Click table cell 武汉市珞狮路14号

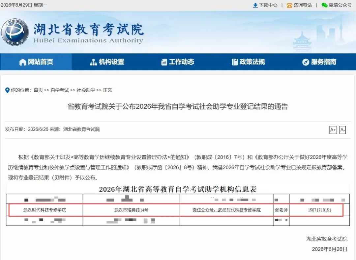point(131,210)
